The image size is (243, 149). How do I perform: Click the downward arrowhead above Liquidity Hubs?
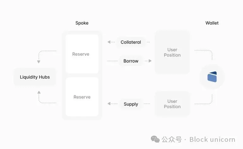39,62
